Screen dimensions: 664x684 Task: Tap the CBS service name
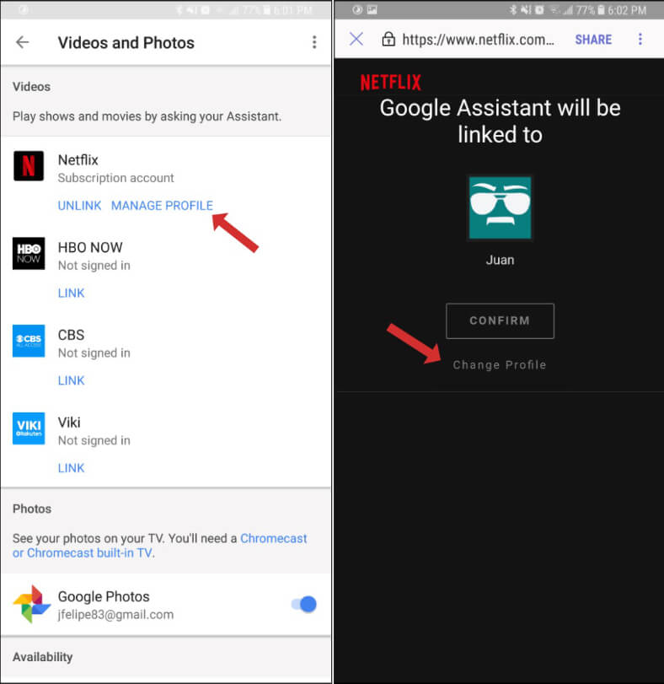tap(71, 335)
